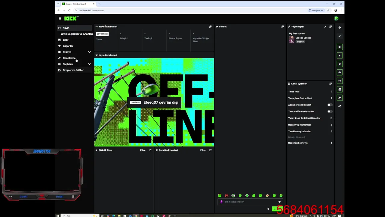Pop out the Etkinlik Akışı panel

[150, 150]
